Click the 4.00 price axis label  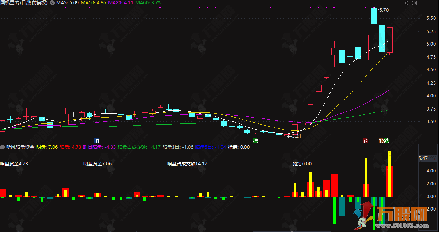pyautogui.click(x=431, y=96)
